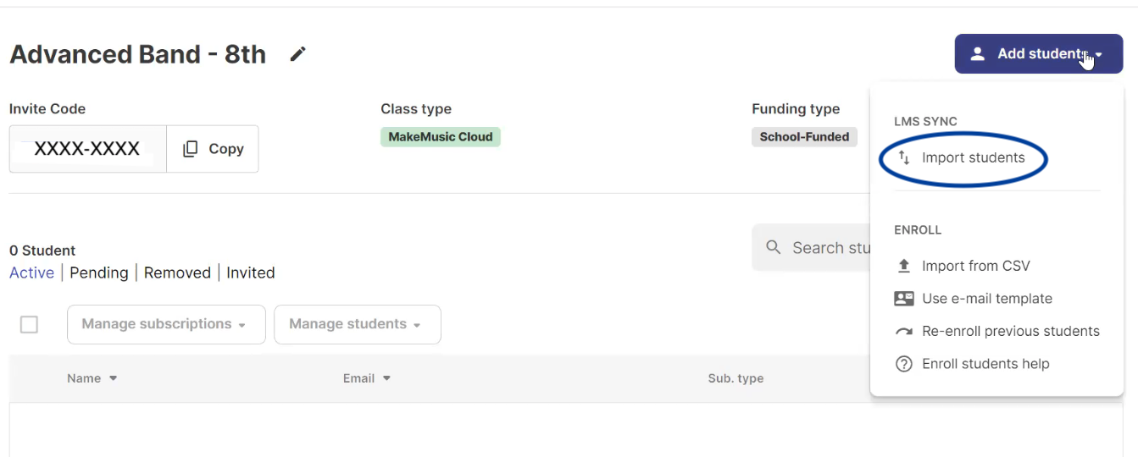Sort by the Name column arrow
The width and height of the screenshot is (1138, 457).
[113, 378]
